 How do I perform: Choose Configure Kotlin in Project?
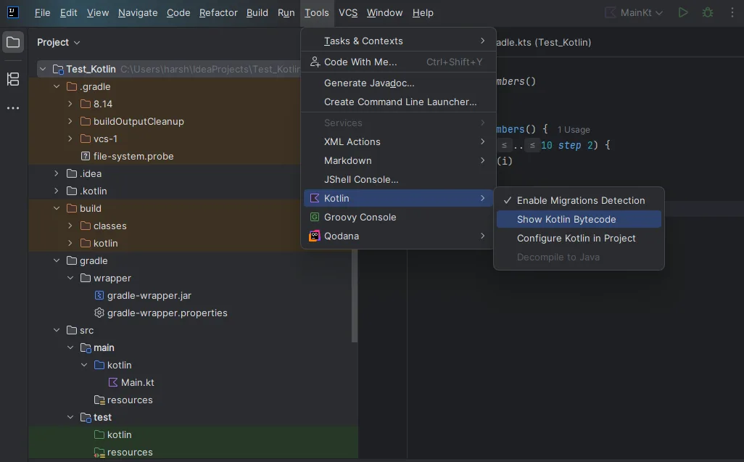579,238
